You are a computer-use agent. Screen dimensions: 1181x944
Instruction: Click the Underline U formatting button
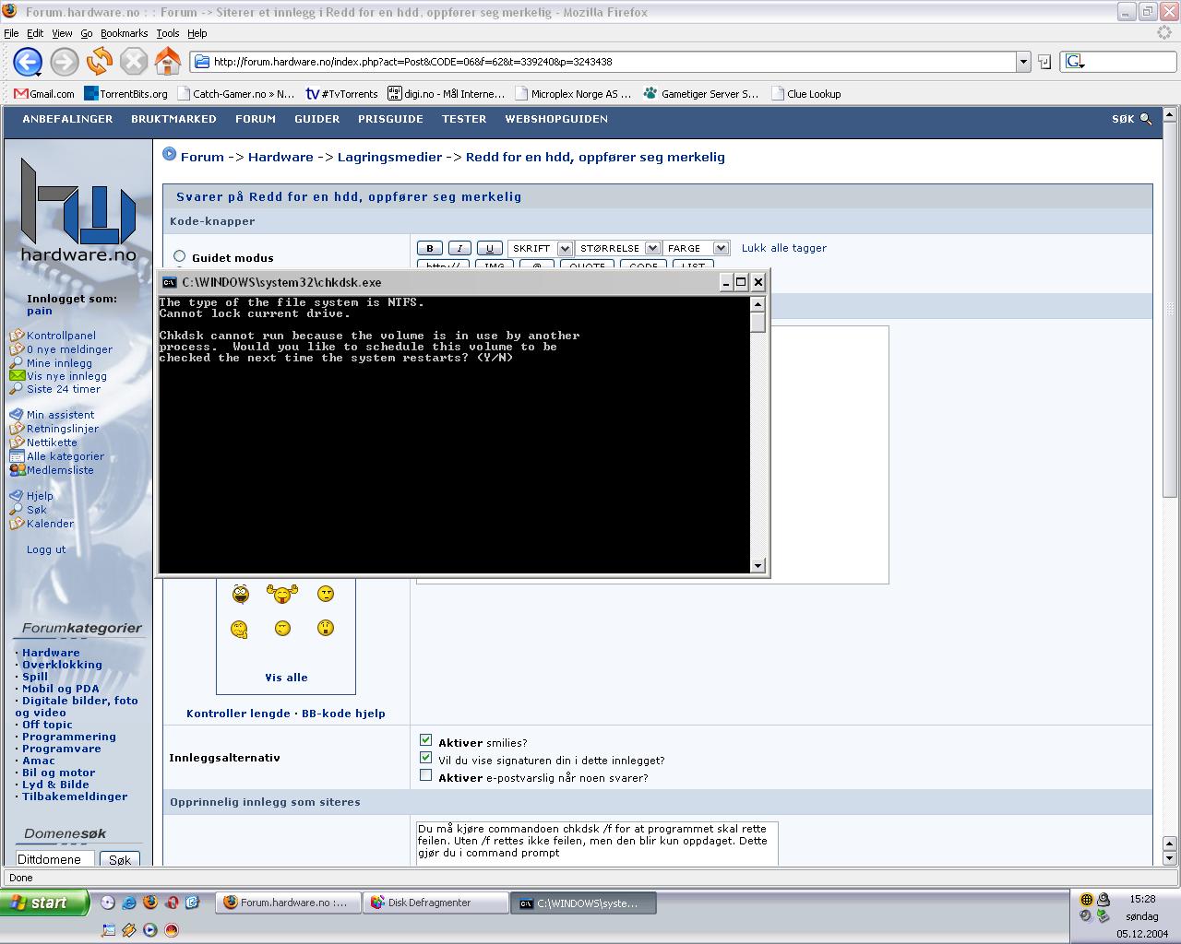[x=490, y=248]
